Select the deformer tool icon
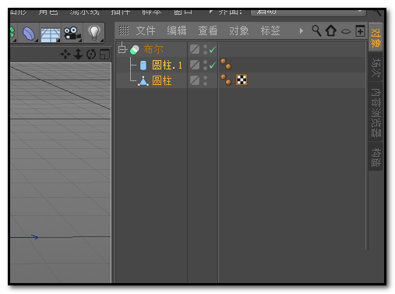This screenshot has height=294, width=395. [29, 34]
